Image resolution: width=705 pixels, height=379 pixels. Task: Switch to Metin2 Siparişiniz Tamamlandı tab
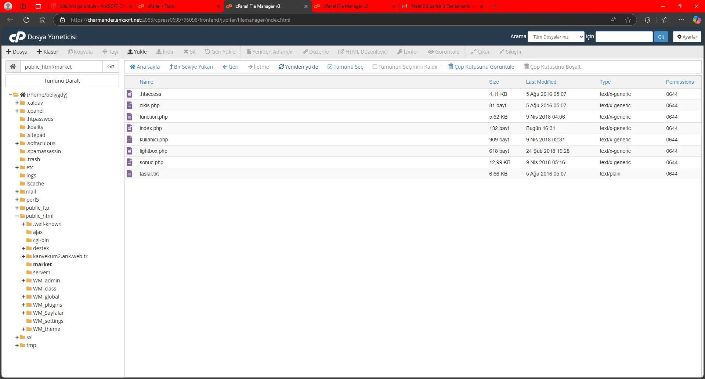point(440,6)
